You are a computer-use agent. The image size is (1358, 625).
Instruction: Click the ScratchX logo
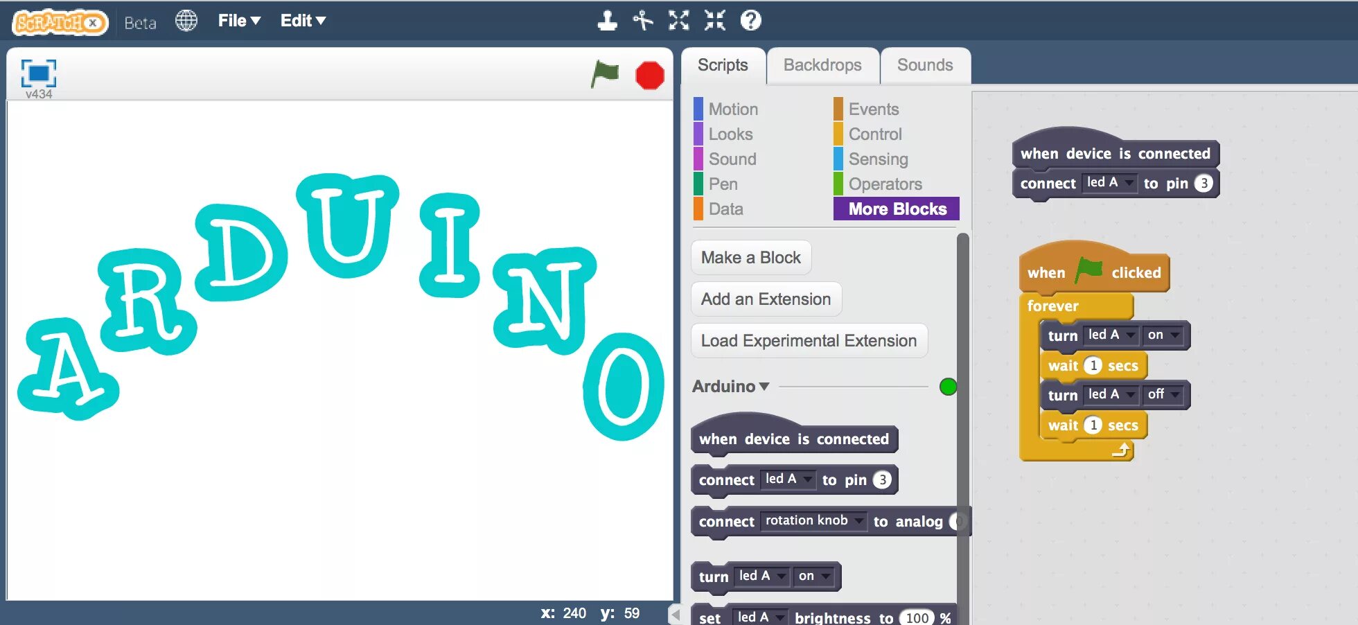click(x=60, y=22)
